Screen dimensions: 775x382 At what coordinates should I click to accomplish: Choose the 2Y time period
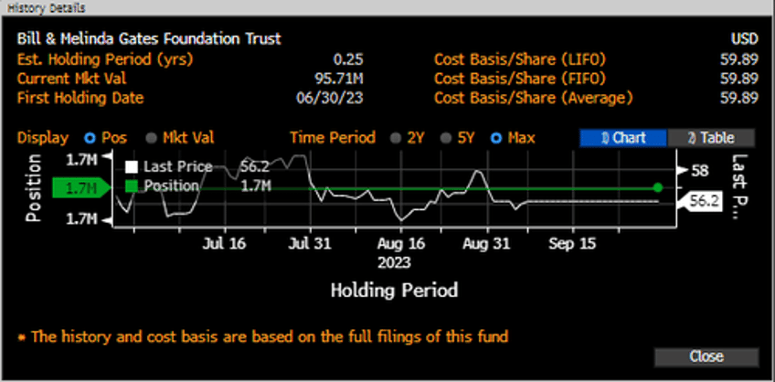point(396,138)
